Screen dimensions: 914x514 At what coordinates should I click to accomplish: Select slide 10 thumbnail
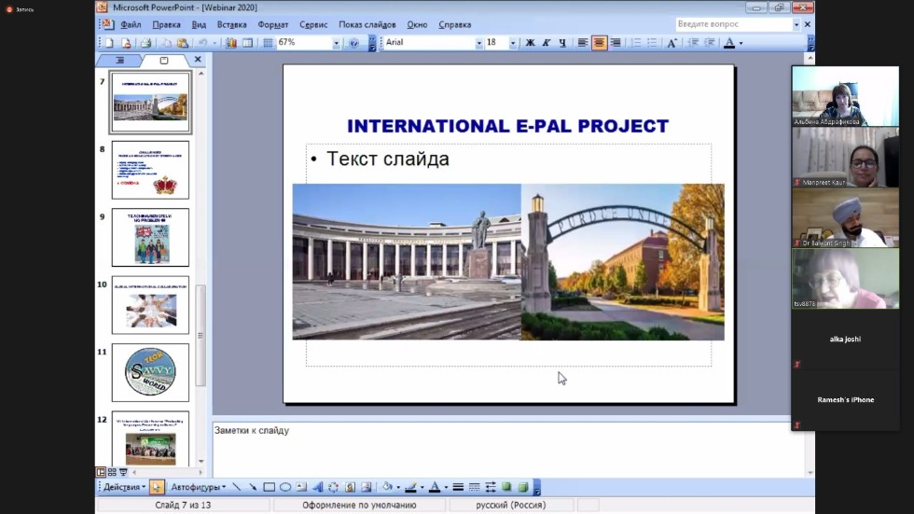150,305
